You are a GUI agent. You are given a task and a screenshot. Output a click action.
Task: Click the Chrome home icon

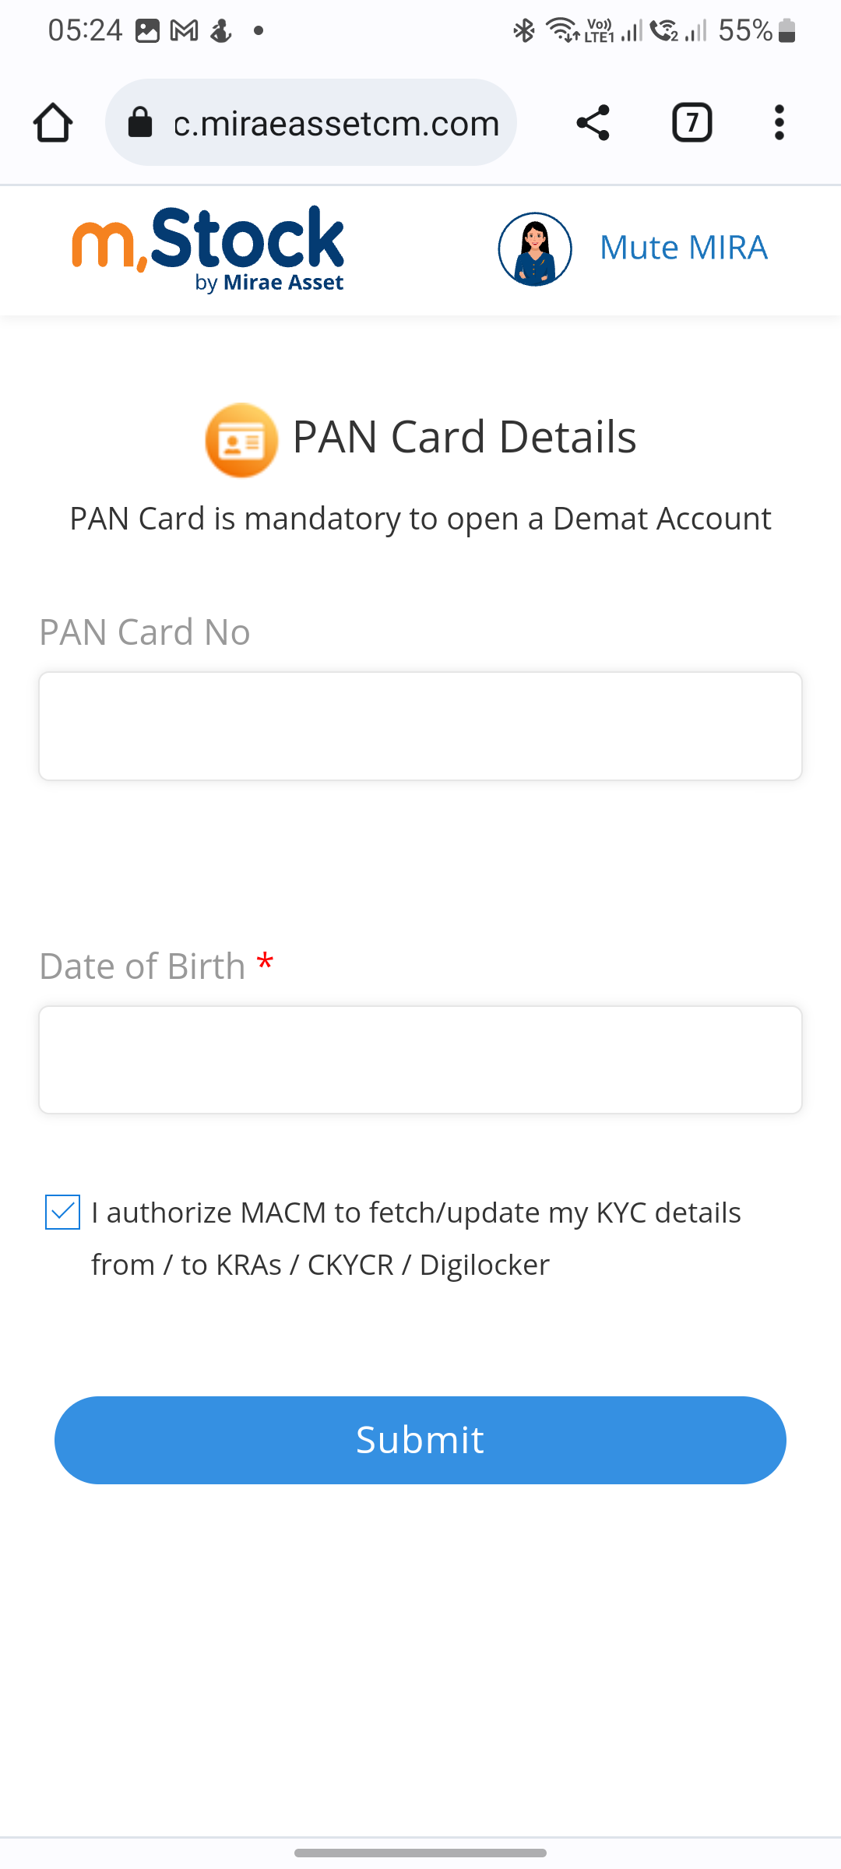pos(52,122)
